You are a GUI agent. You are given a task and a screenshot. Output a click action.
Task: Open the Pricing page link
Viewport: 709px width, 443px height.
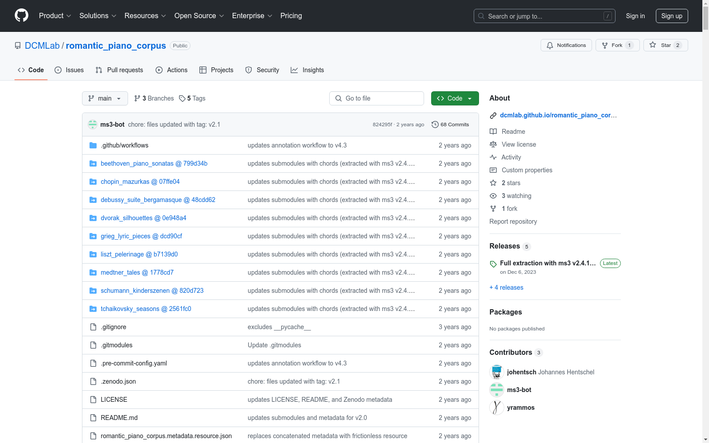tap(291, 16)
